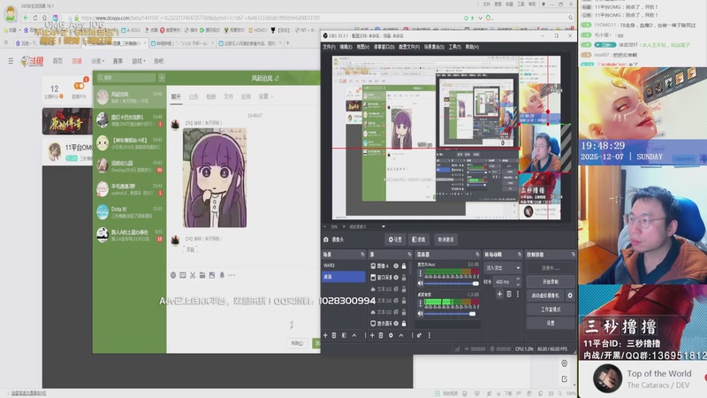The width and height of the screenshot is (707, 398).
Task: Toggle visibility of 显示器采集 source
Action: click(396, 324)
